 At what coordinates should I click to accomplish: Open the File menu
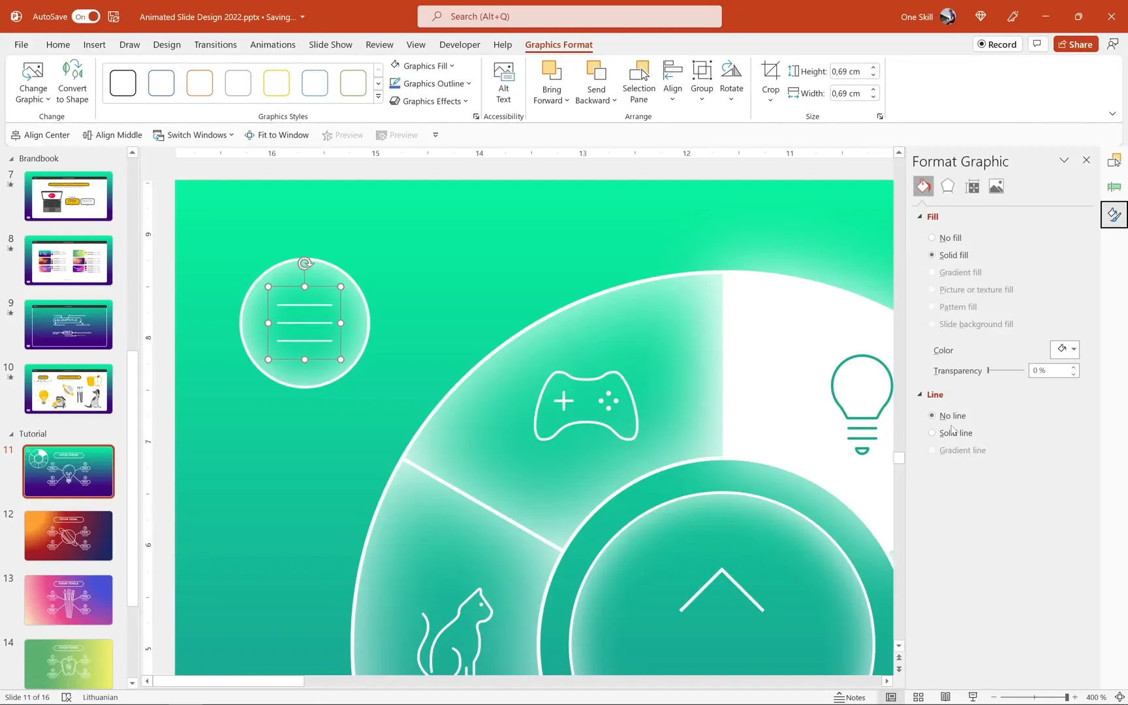pyautogui.click(x=21, y=44)
